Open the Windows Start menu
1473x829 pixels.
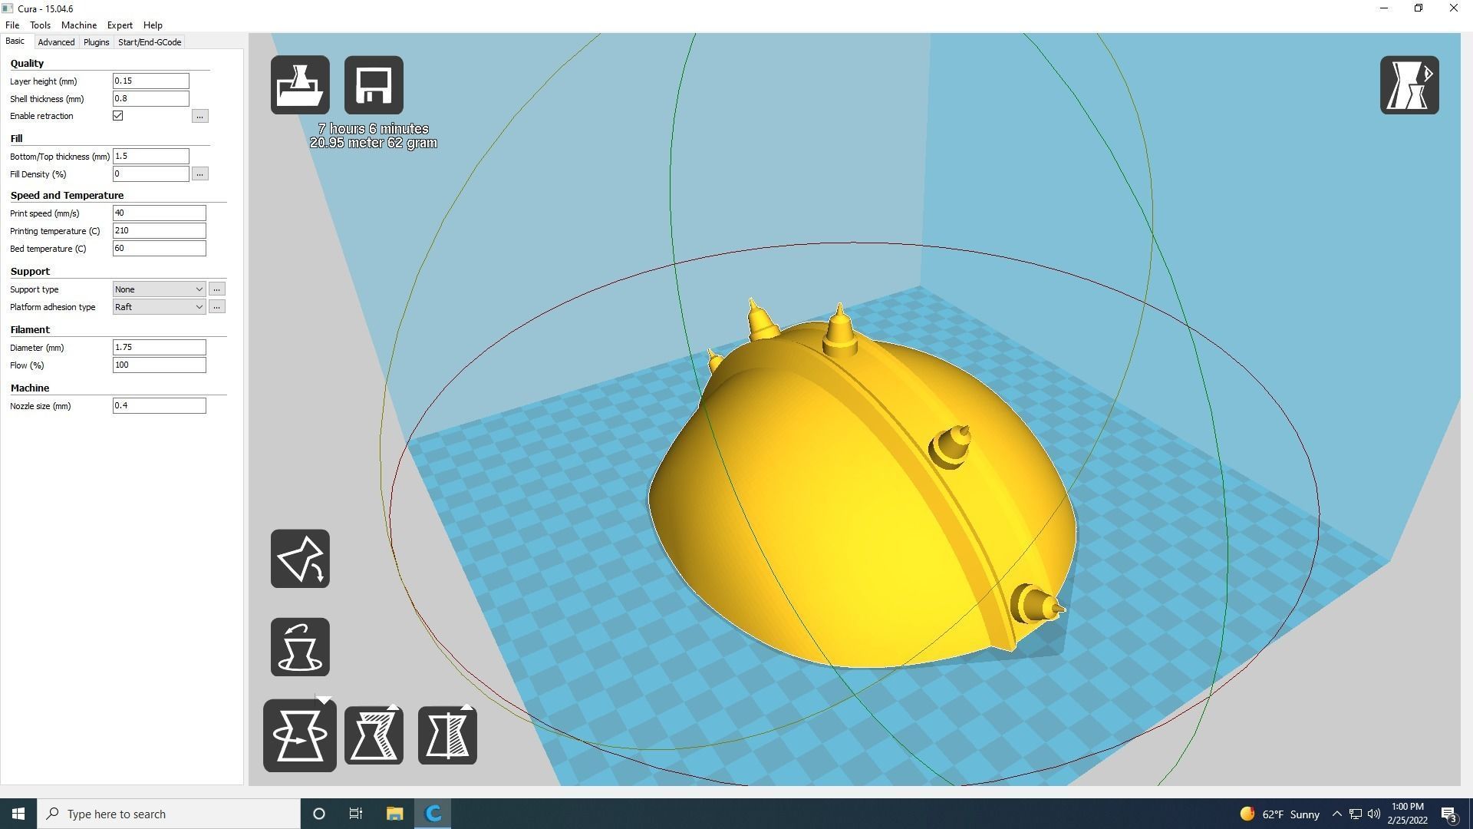(x=18, y=814)
